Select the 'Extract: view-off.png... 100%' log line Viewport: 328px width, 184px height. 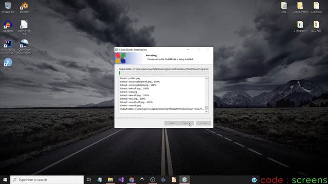[134, 96]
